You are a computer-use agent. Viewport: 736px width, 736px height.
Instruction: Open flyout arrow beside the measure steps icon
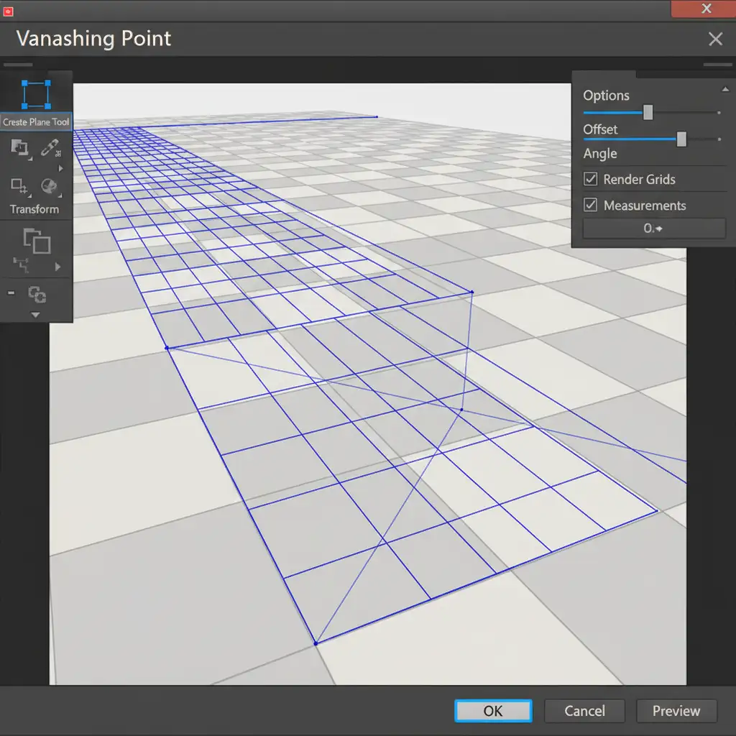[x=58, y=267]
